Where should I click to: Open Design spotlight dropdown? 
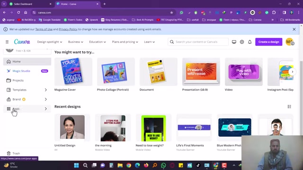pos(50,42)
